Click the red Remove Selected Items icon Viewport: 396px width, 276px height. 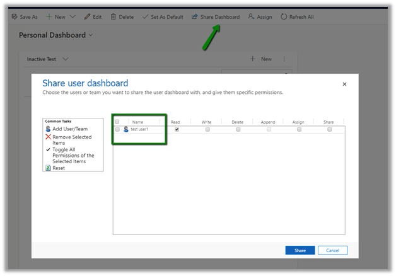[x=49, y=137]
